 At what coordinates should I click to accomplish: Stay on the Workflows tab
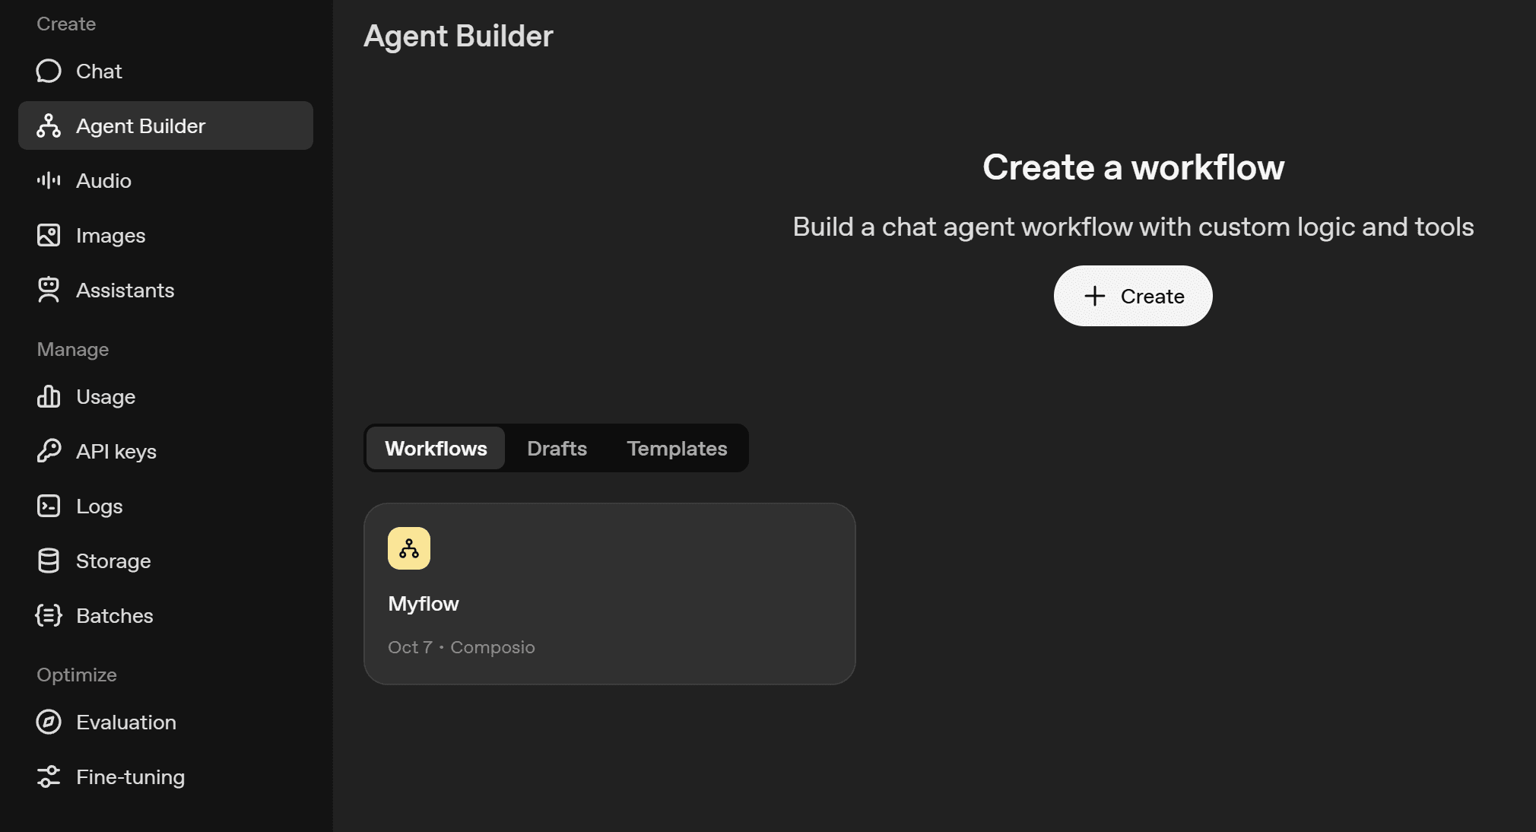tap(435, 448)
